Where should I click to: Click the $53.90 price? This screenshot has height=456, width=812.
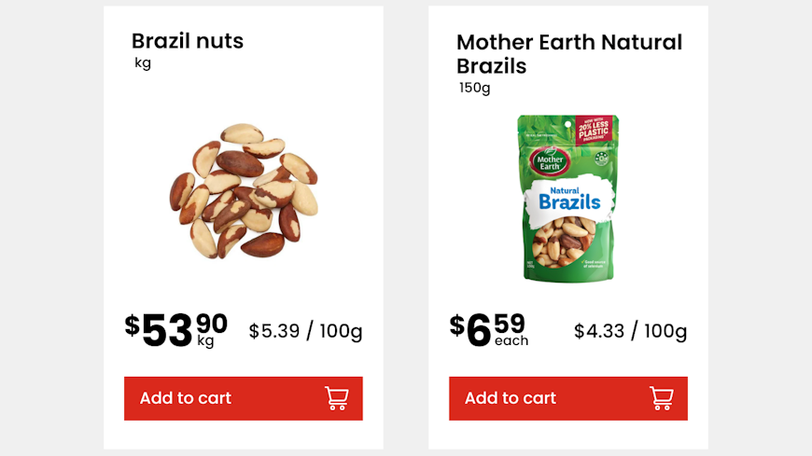175,329
